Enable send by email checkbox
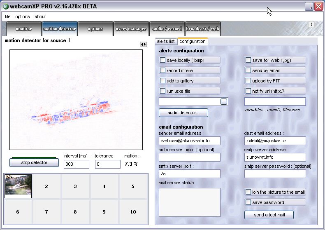 (x=248, y=70)
